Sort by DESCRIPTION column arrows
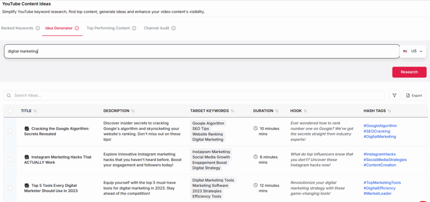 pos(133,111)
